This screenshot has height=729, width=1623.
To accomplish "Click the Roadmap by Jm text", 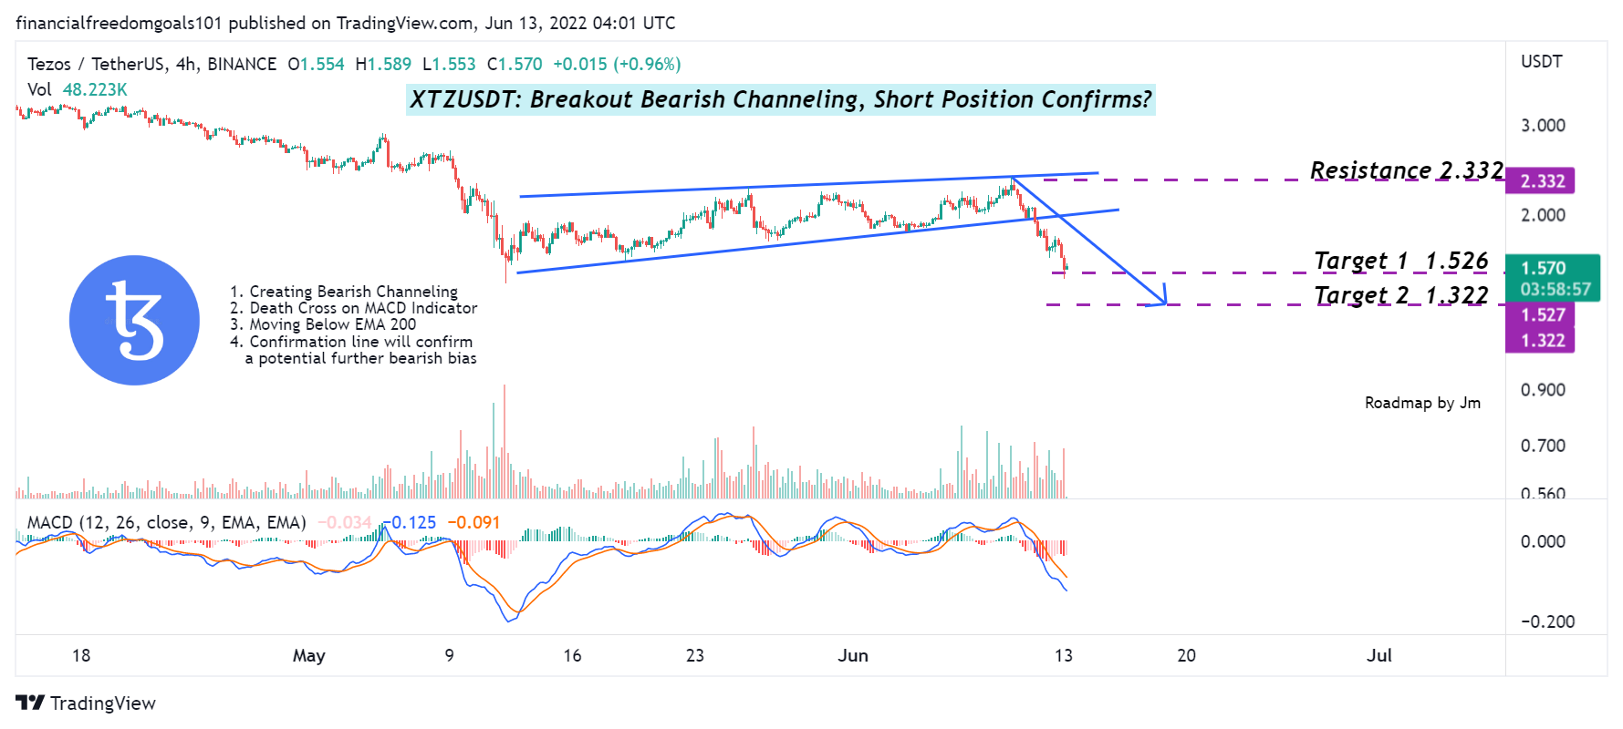I will [1422, 403].
